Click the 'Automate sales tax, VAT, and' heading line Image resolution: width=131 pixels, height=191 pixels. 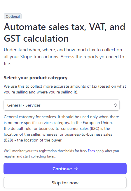64,27
